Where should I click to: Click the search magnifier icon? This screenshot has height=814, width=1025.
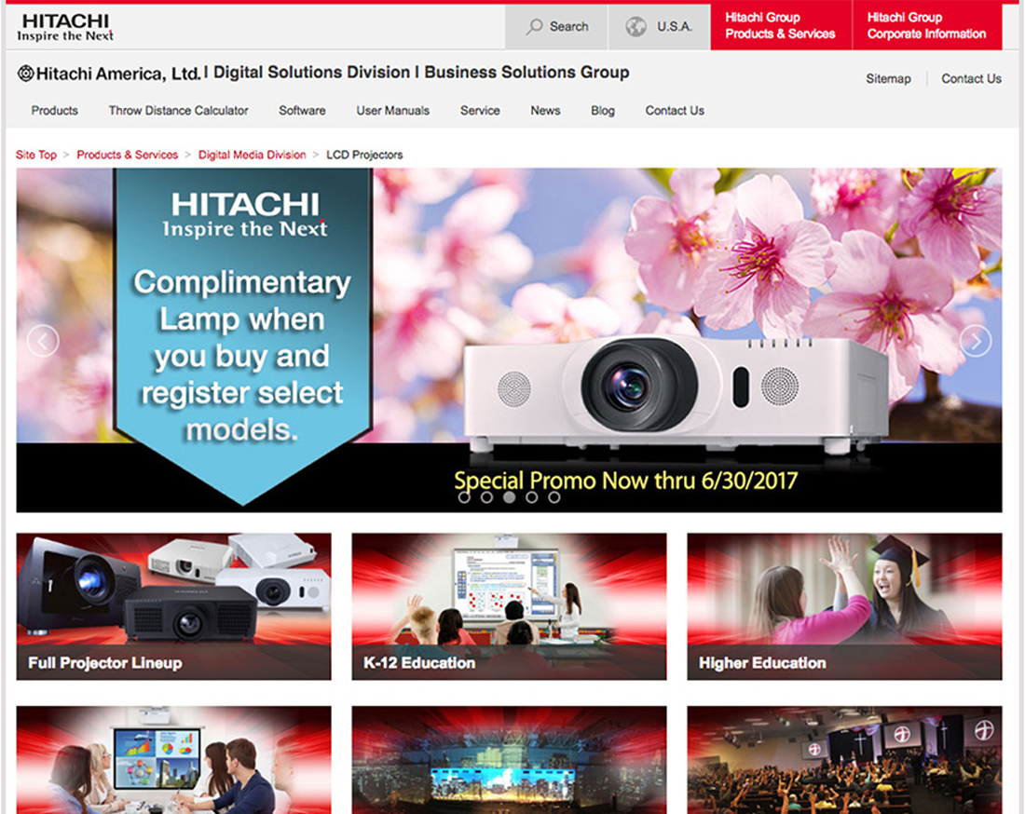tap(535, 26)
